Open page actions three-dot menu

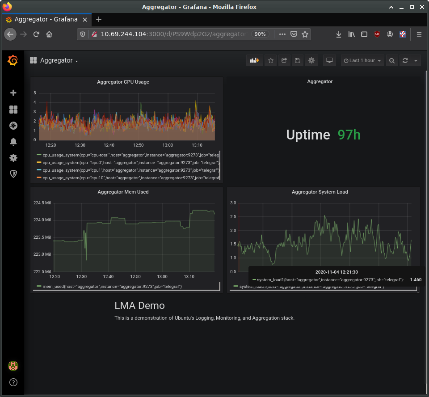[282, 34]
